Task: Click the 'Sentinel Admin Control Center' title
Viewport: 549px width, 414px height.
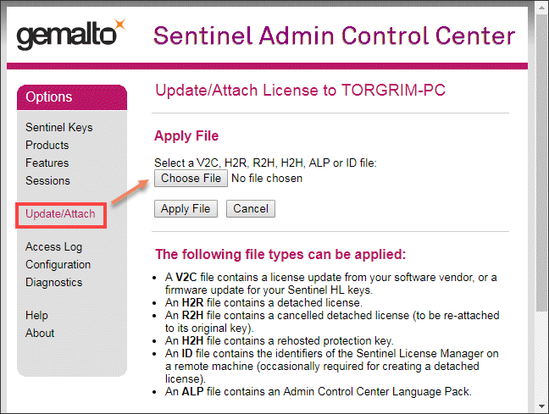Action: [334, 36]
